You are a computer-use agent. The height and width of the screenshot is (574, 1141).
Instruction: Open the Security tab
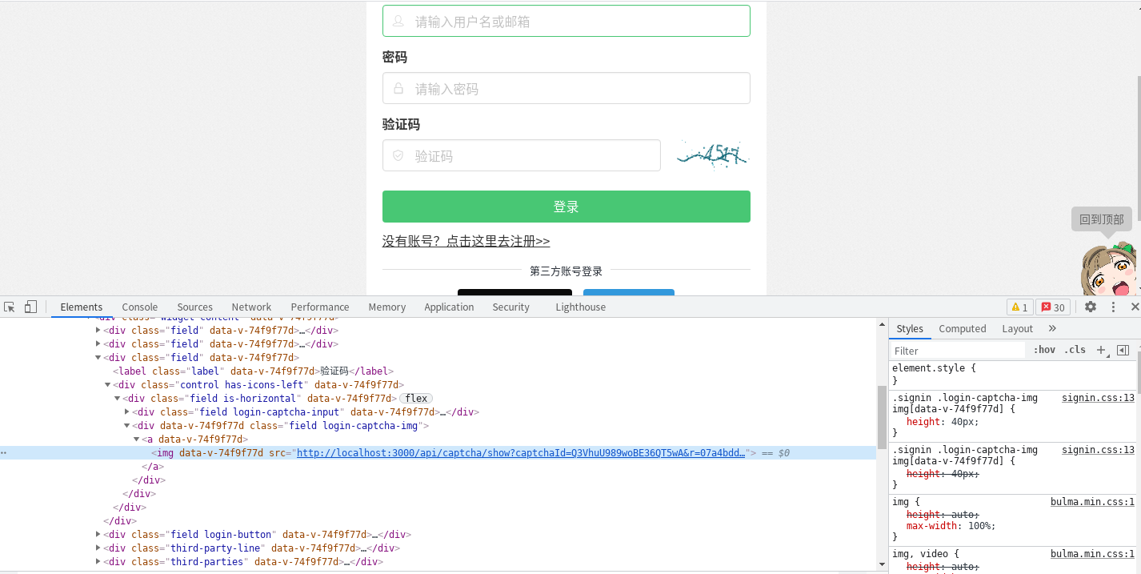tap(511, 307)
